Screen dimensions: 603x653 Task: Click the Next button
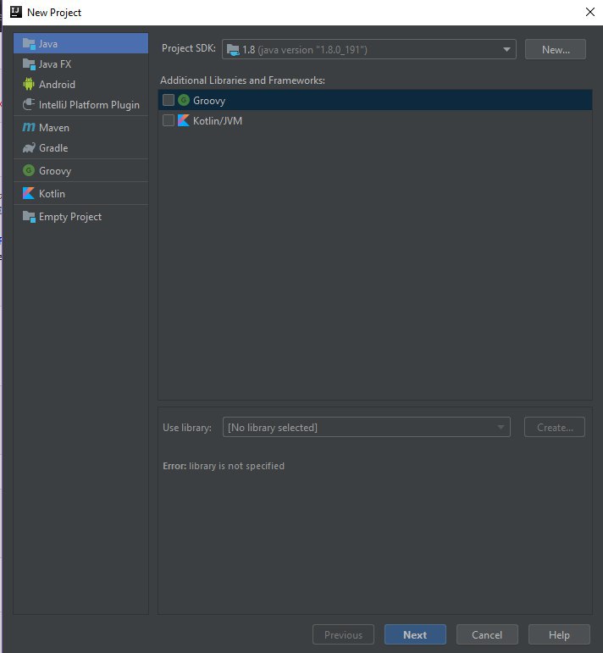[415, 634]
